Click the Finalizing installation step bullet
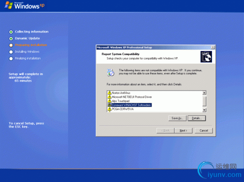Image resolution: width=244 pixels, height=182 pixels. click(x=11, y=59)
